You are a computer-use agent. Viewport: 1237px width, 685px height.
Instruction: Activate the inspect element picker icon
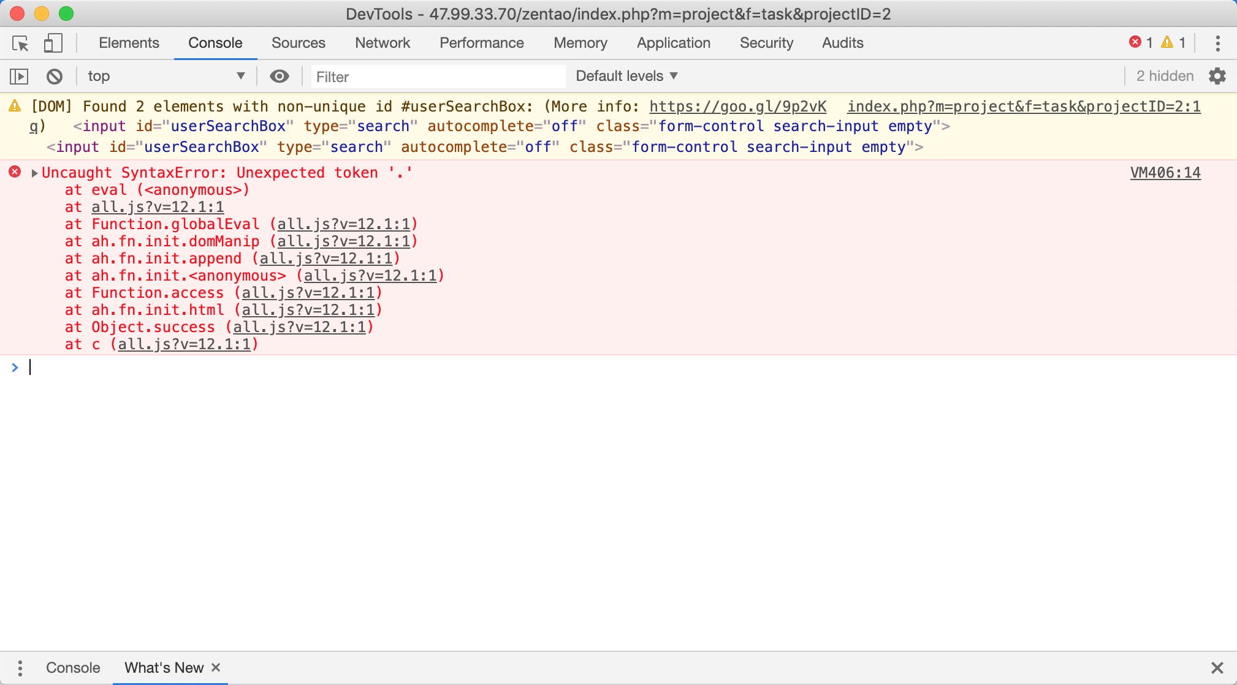(20, 44)
